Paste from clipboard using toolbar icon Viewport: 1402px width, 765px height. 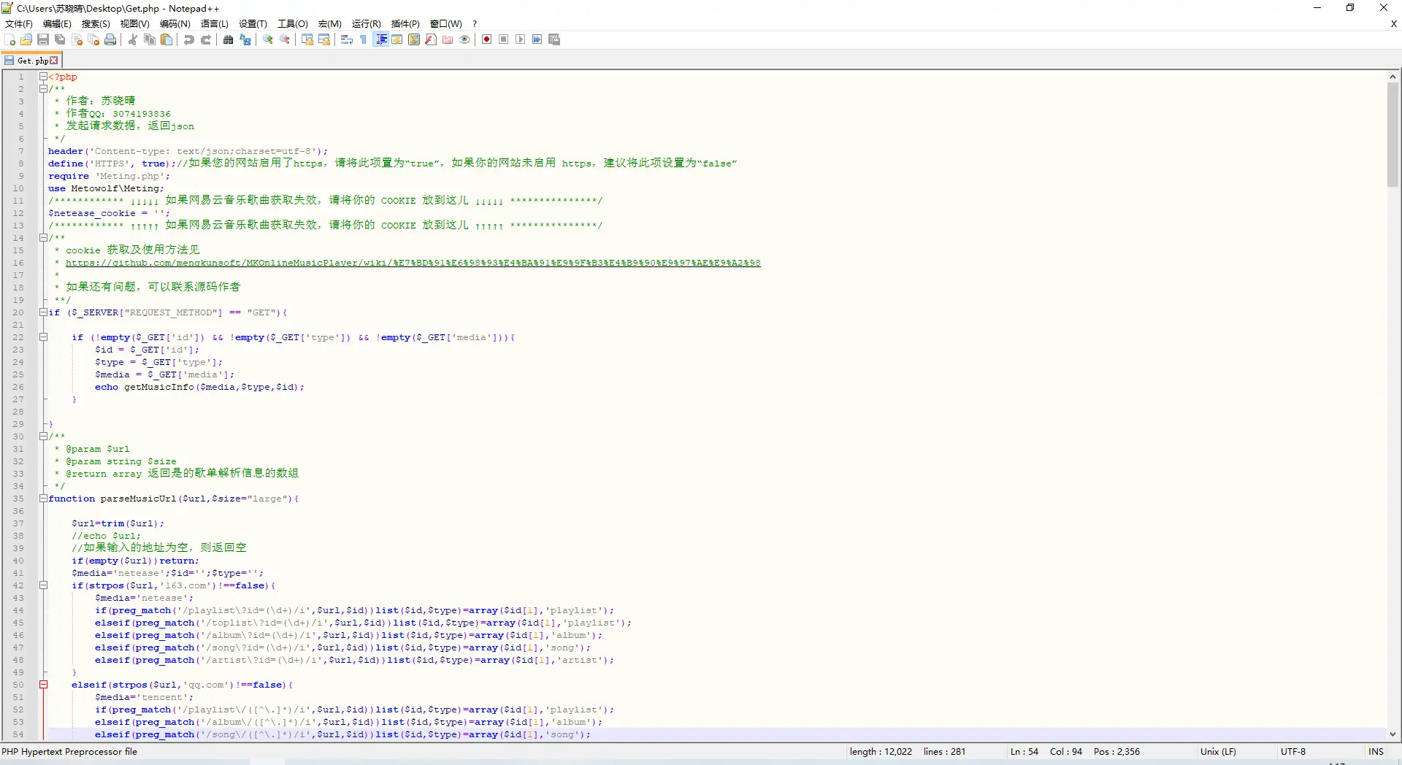click(166, 39)
